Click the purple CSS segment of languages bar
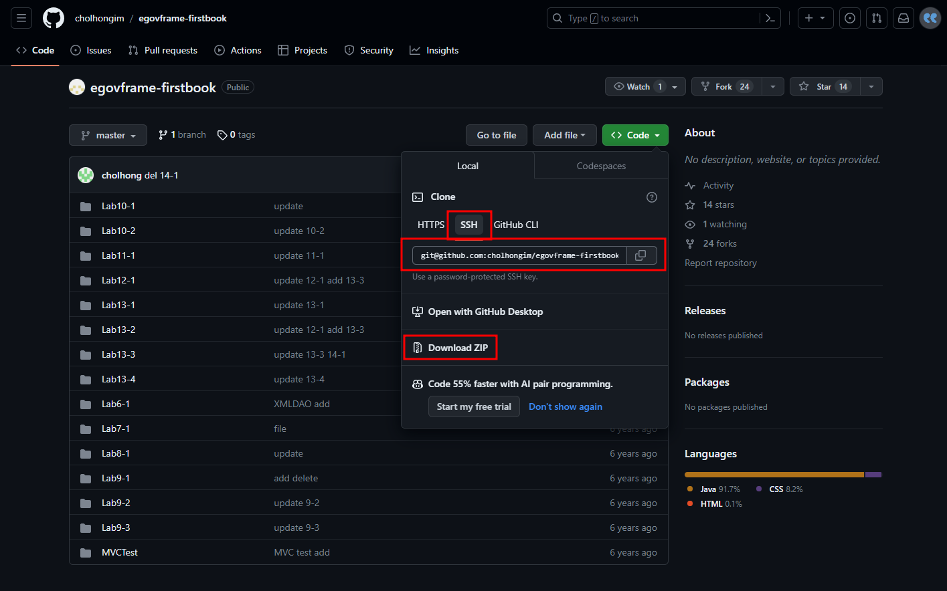 coord(873,475)
